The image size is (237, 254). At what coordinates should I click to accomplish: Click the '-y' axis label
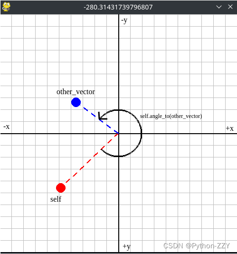tap(124, 21)
